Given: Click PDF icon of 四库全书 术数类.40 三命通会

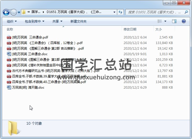Looking at the screenshot, I should [x=9, y=82].
